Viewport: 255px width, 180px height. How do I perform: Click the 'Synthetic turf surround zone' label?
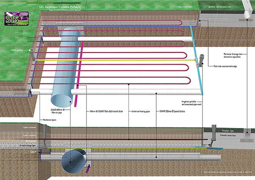pos(220,7)
